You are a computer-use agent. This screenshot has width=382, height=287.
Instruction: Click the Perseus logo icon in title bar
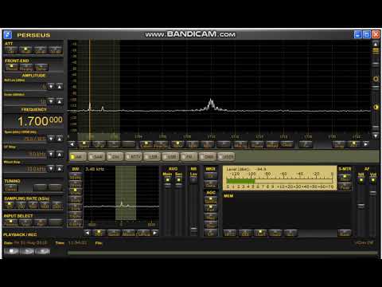coord(8,34)
